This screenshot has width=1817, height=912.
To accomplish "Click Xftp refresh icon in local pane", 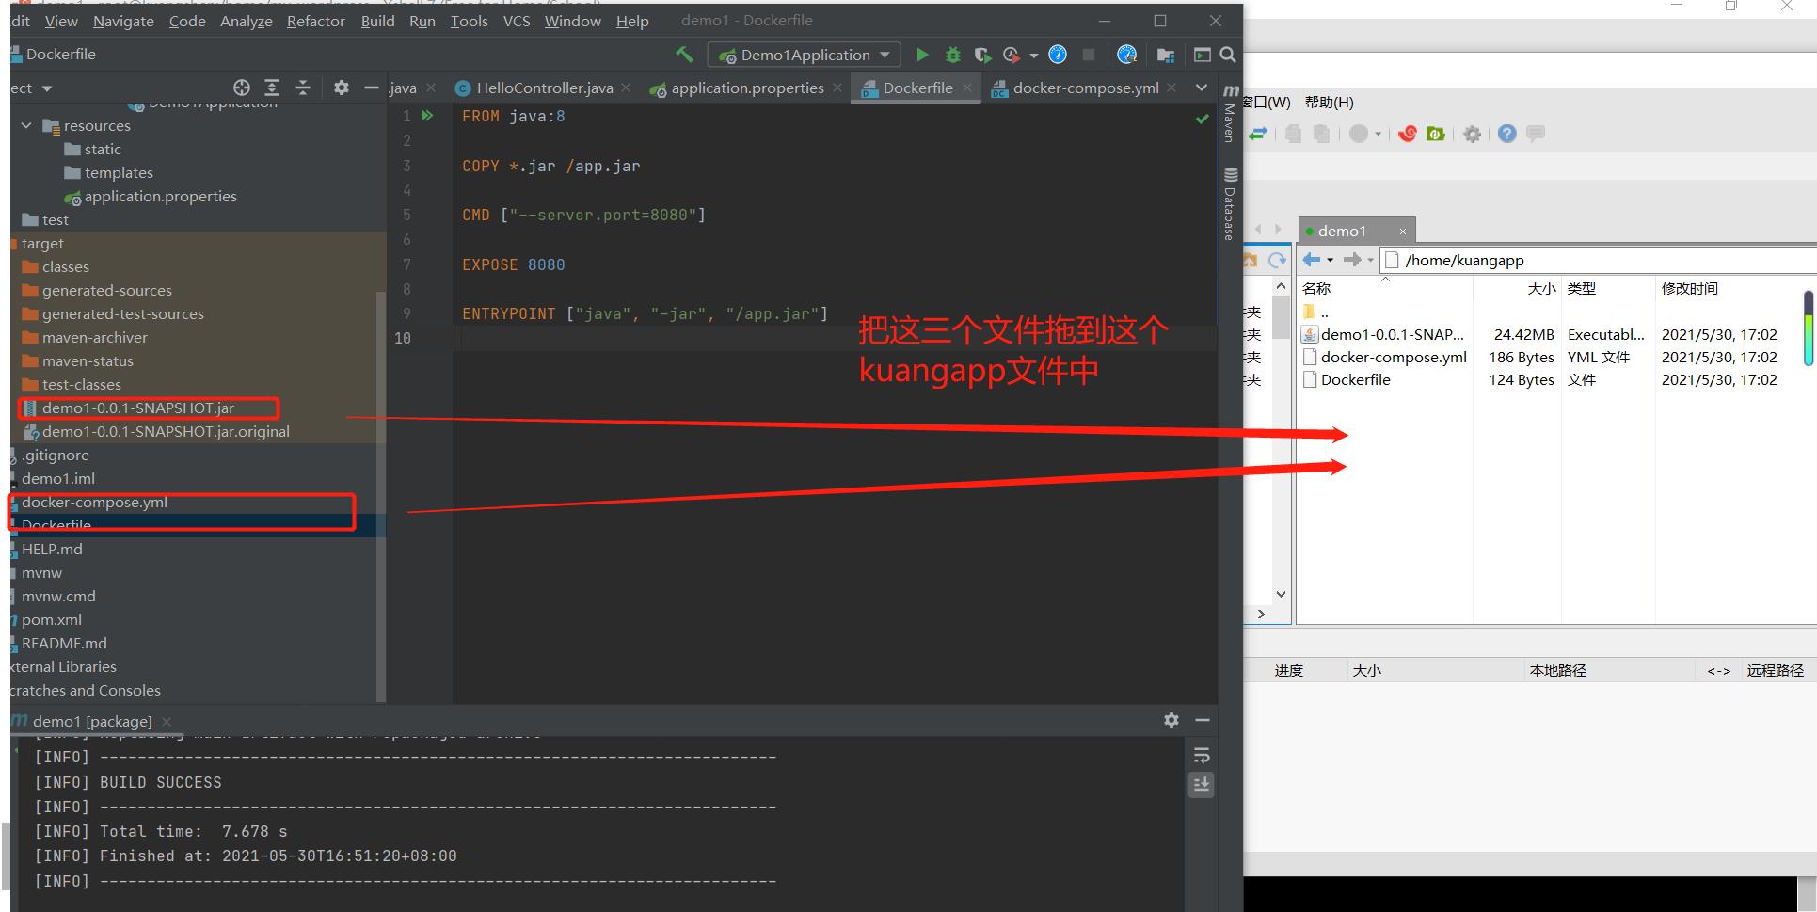I will point(1277,260).
